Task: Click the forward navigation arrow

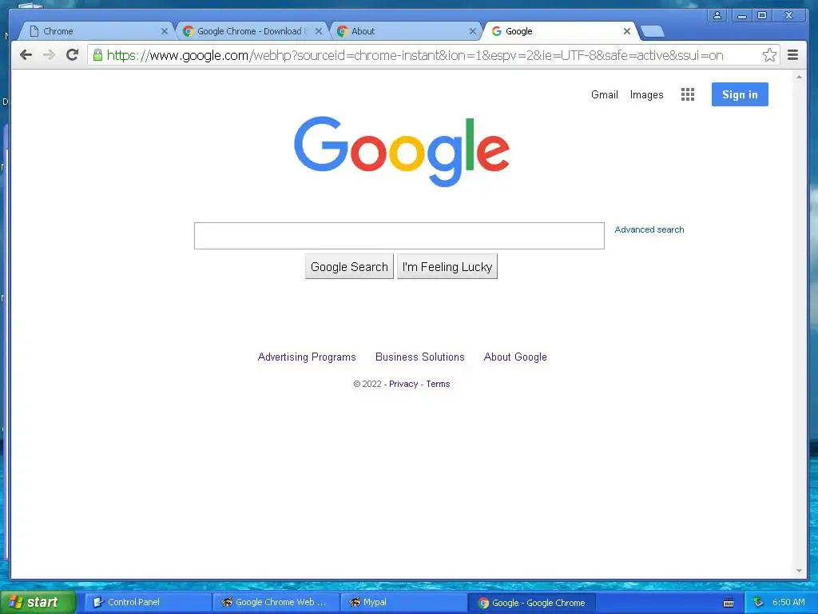Action: (x=49, y=55)
